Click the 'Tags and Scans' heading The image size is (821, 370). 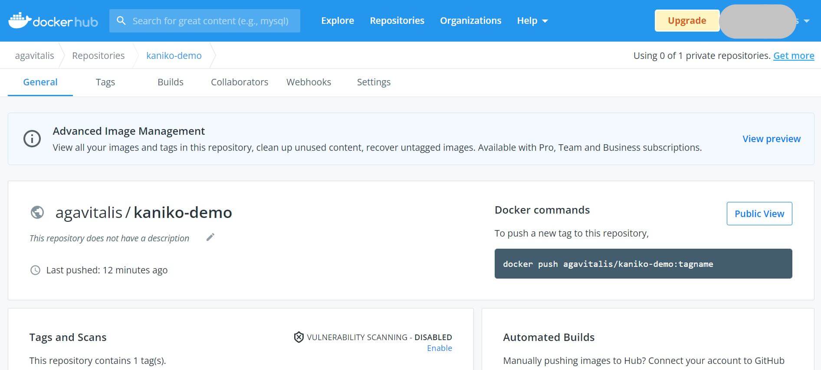[68, 337]
